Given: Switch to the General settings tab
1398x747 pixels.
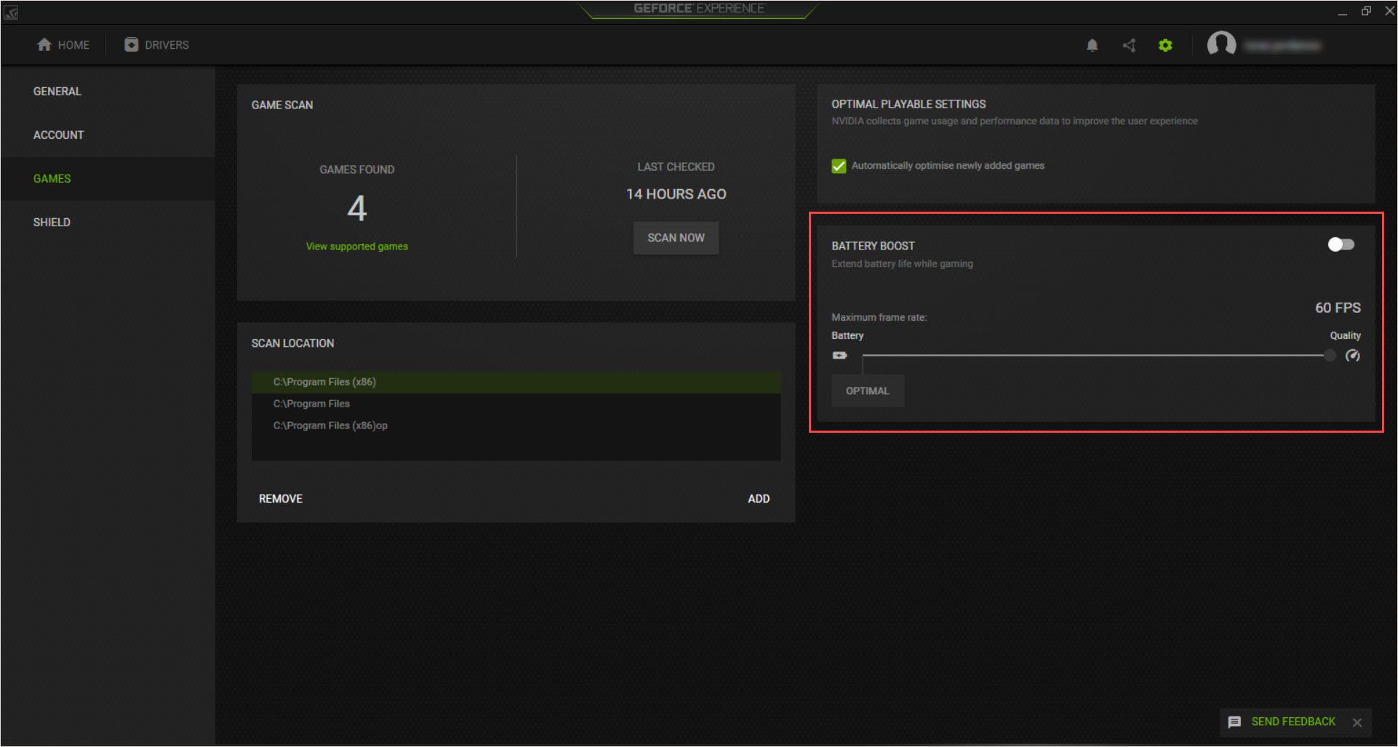Looking at the screenshot, I should click(x=57, y=91).
